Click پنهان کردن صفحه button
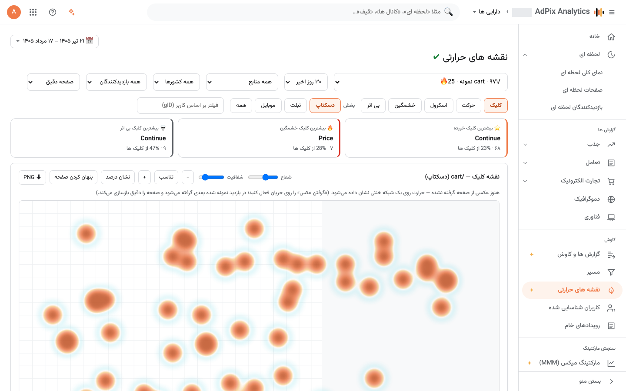This screenshot has width=626, height=391. (x=73, y=177)
